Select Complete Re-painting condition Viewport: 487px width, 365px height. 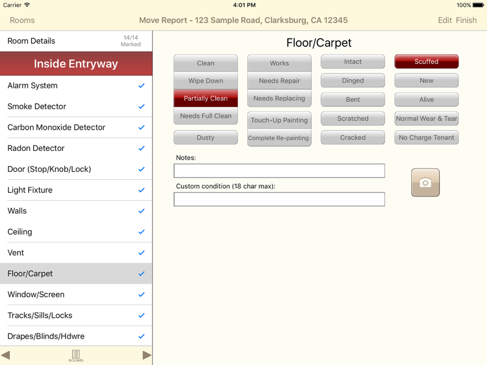click(x=279, y=138)
